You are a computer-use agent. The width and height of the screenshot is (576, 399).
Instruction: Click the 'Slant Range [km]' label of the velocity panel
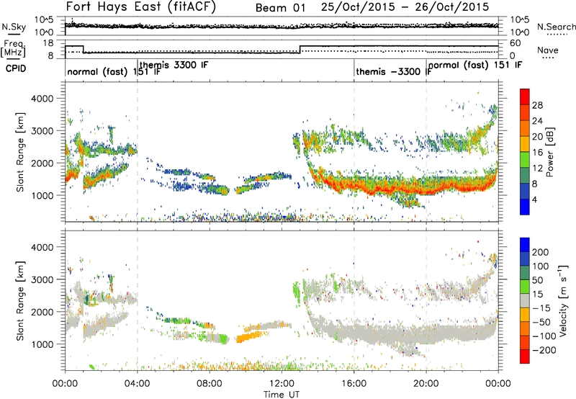tap(20, 300)
